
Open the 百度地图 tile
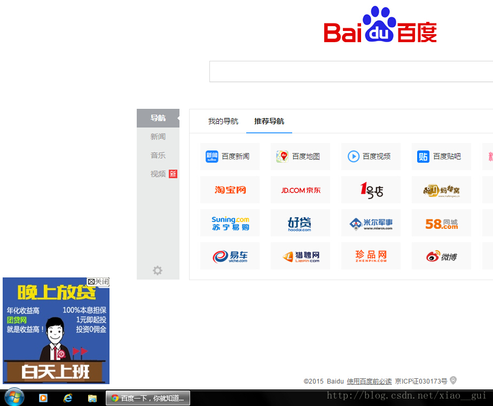tap(300, 156)
